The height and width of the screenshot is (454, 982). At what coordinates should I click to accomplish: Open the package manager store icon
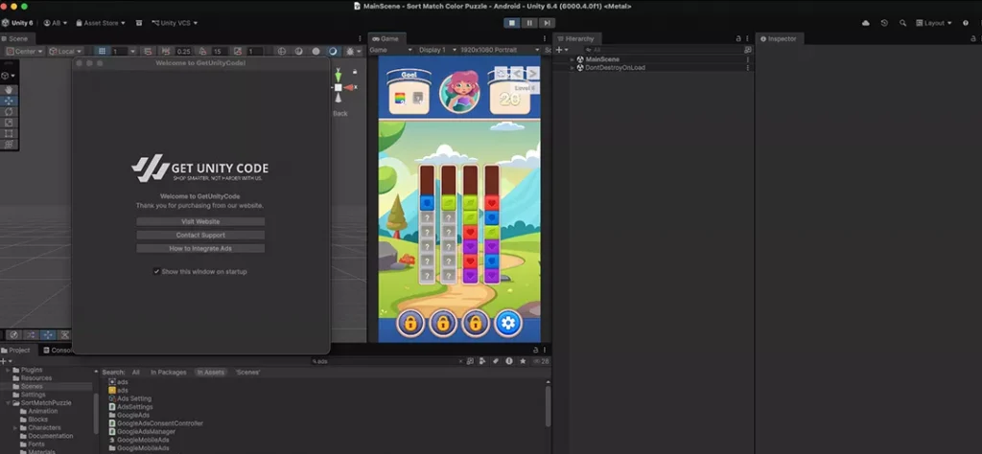pyautogui.click(x=139, y=23)
